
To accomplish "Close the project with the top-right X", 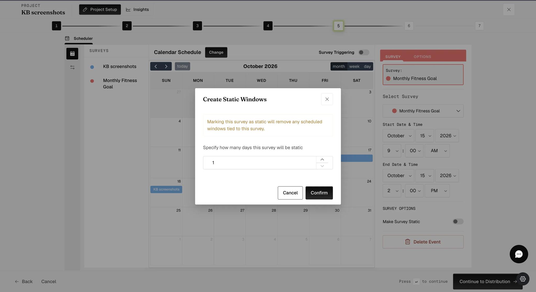I will (509, 10).
